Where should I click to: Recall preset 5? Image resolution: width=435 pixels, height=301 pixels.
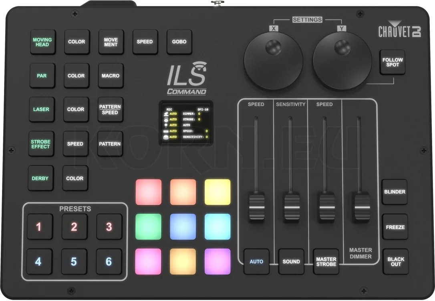[74, 261]
